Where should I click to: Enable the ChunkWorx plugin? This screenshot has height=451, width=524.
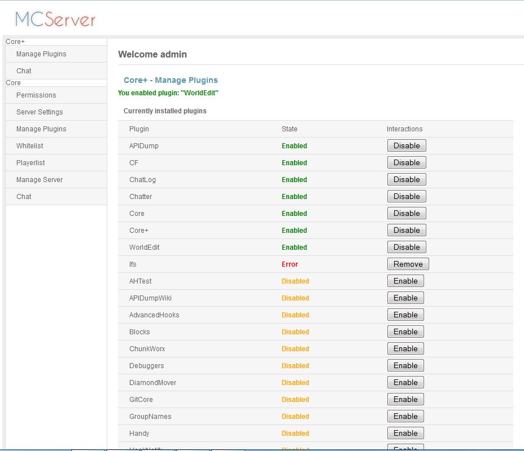click(405, 349)
